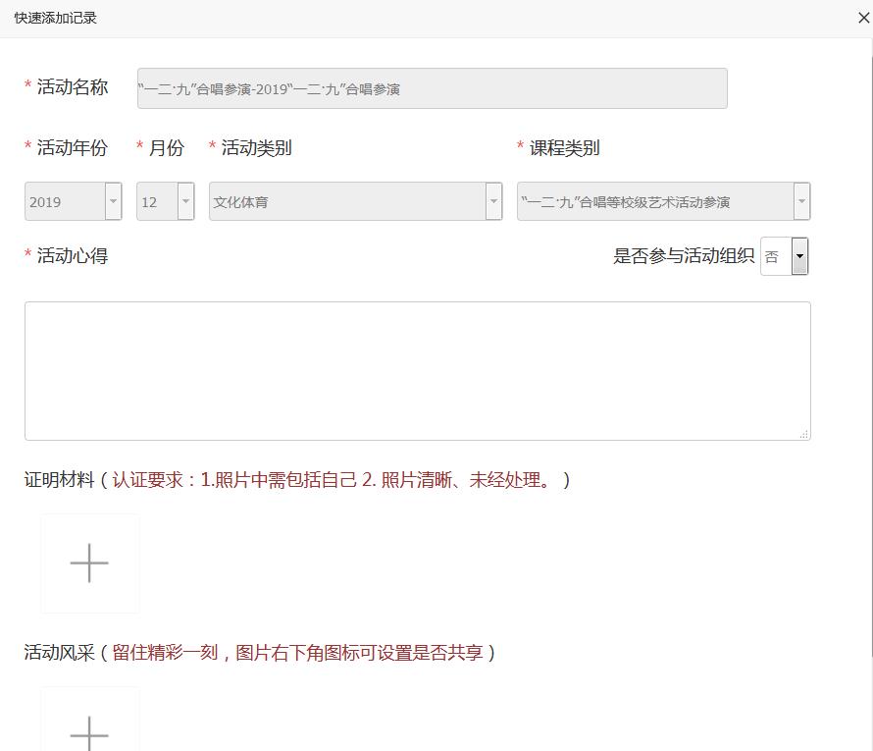Image resolution: width=873 pixels, height=751 pixels.
Task: Open the 2019 year combo box
Action: tap(65, 202)
